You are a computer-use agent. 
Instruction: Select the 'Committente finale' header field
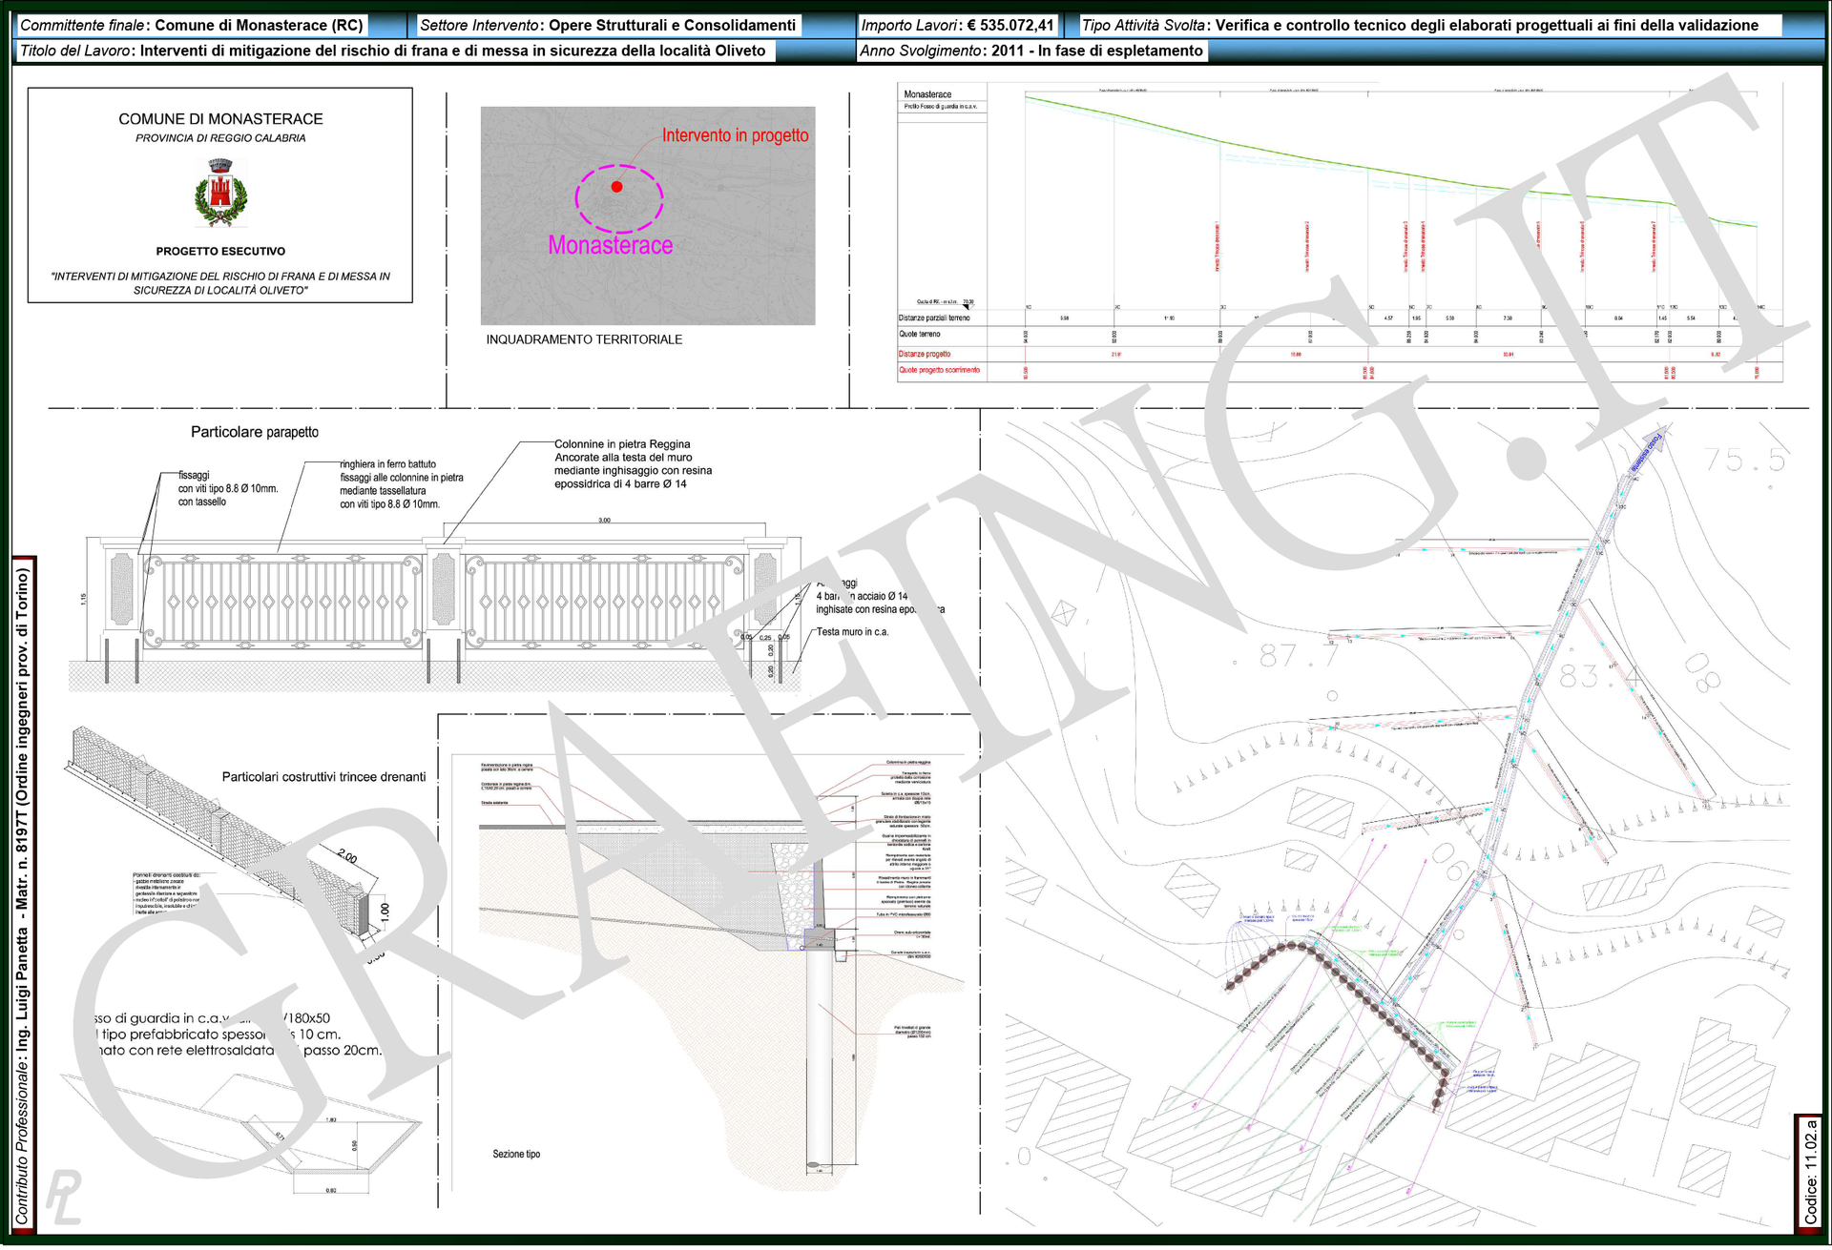coord(192,26)
